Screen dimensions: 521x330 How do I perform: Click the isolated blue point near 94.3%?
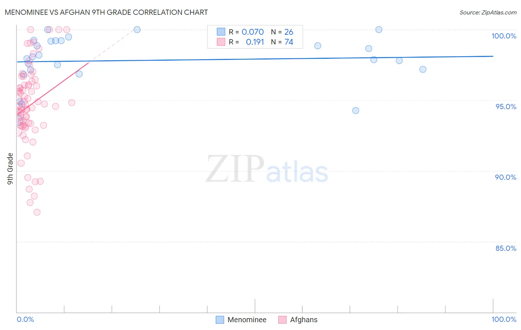point(356,110)
